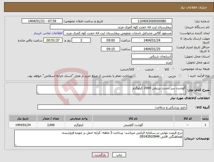Click the گوشت گاومیش item cell
Image resolution: width=214 pixels, height=162 pixels.
coord(133,125)
